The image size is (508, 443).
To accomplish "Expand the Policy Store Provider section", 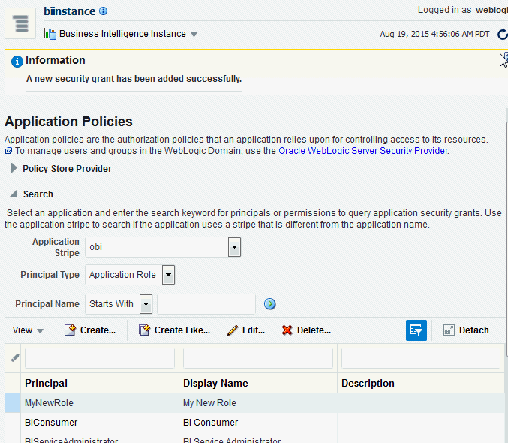I will click(14, 168).
